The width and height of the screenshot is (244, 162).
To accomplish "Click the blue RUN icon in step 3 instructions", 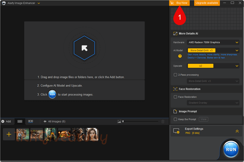I will tap(52, 94).
